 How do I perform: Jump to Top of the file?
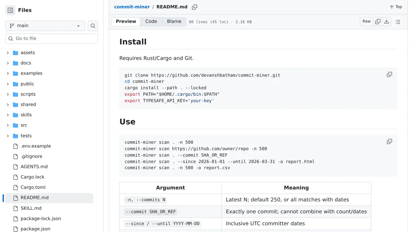[396, 7]
